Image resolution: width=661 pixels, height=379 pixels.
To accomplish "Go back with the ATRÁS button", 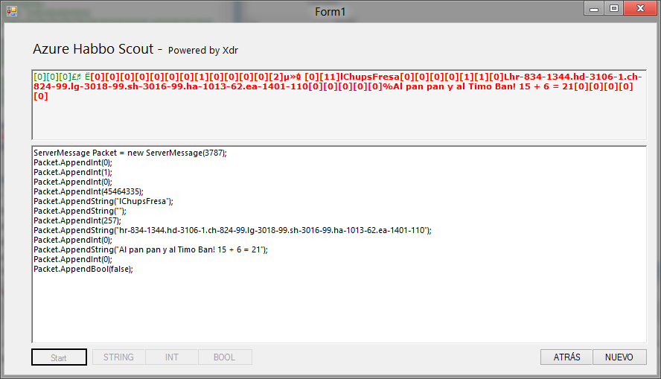I will point(566,357).
